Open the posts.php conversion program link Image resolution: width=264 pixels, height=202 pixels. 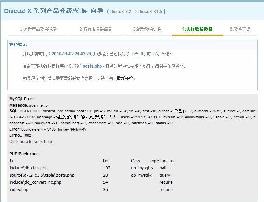pyautogui.click(x=92, y=66)
